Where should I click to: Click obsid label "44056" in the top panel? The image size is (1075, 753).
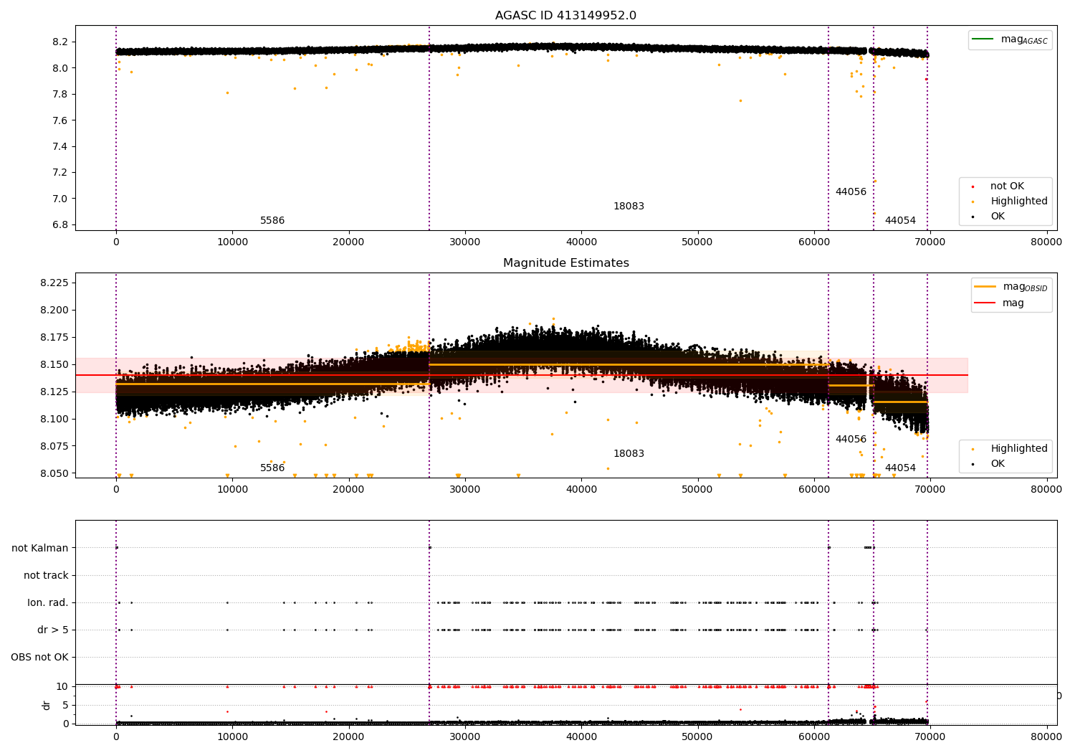point(851,192)
